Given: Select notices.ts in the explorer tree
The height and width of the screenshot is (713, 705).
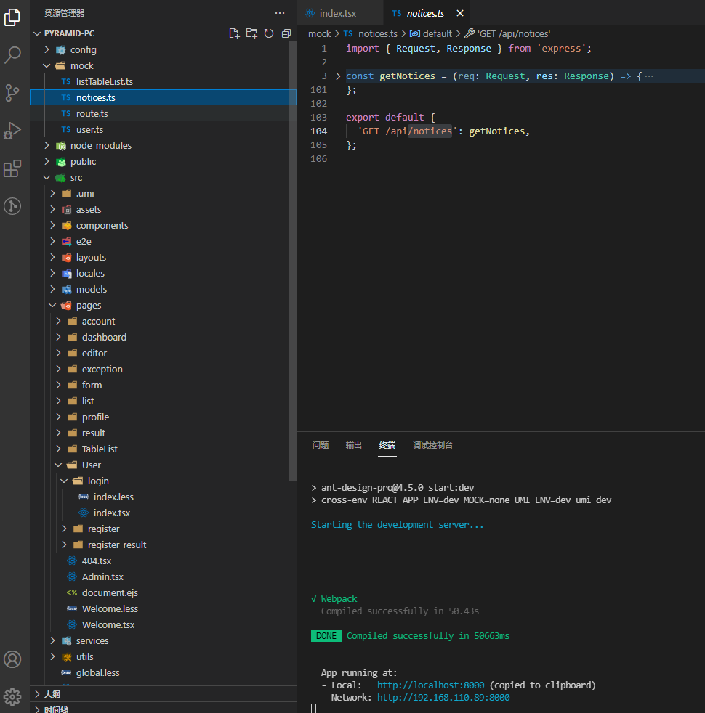Looking at the screenshot, I should 163,97.
